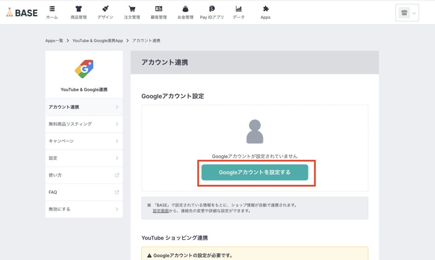Select アカウント連携 in sidebar
435x260 pixels.
click(84, 107)
